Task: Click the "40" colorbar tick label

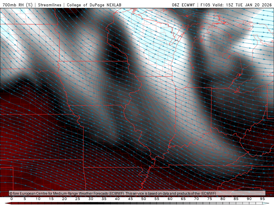Action: [x=117, y=199]
